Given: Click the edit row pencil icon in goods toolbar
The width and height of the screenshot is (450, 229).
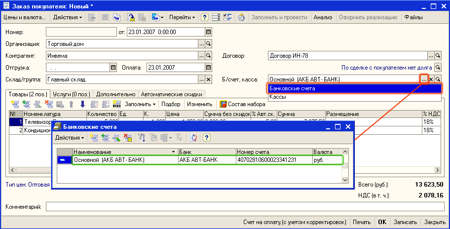Looking at the screenshot, I should [37, 104].
